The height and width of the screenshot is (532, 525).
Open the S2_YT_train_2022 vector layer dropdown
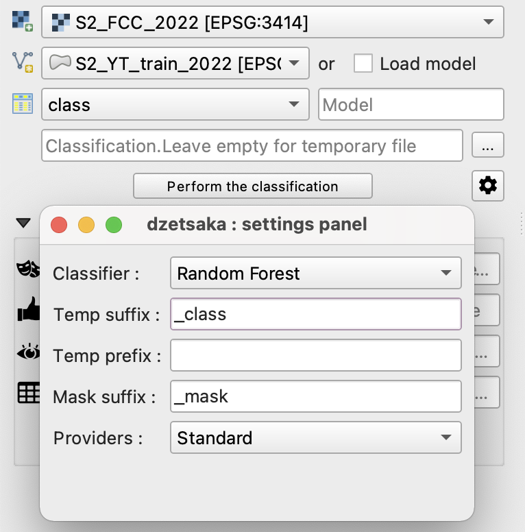point(175,64)
